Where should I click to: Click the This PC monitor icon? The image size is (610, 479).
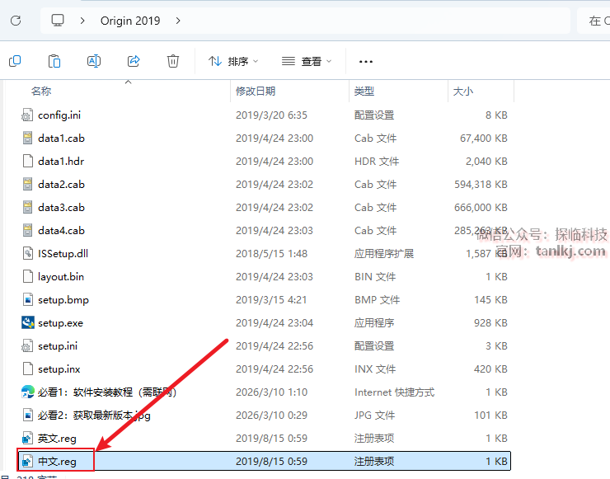[x=58, y=20]
